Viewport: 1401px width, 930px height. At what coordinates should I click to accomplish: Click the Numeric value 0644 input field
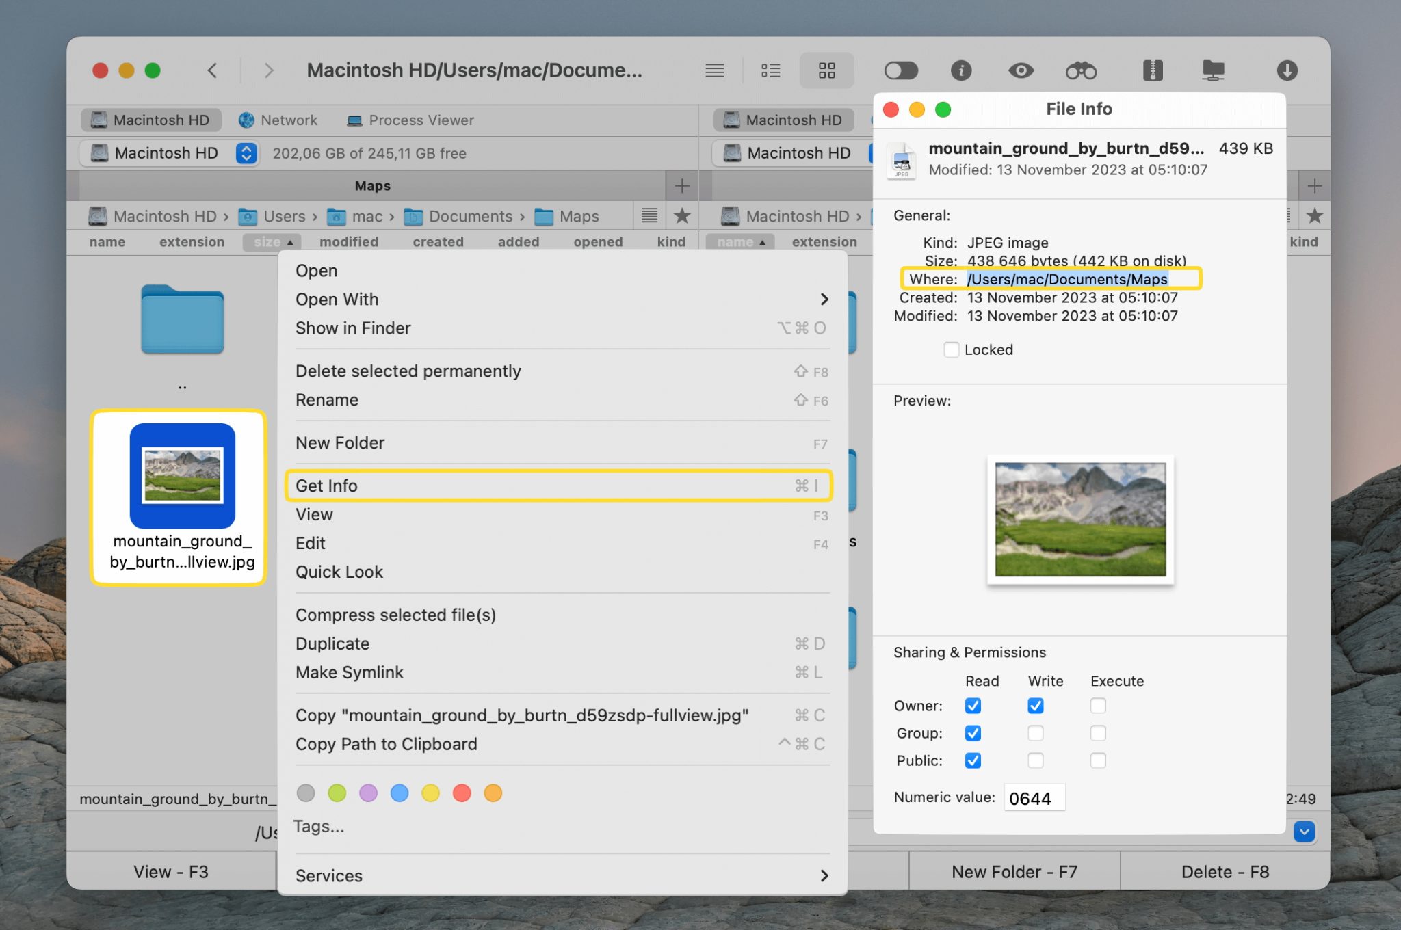pos(1034,797)
